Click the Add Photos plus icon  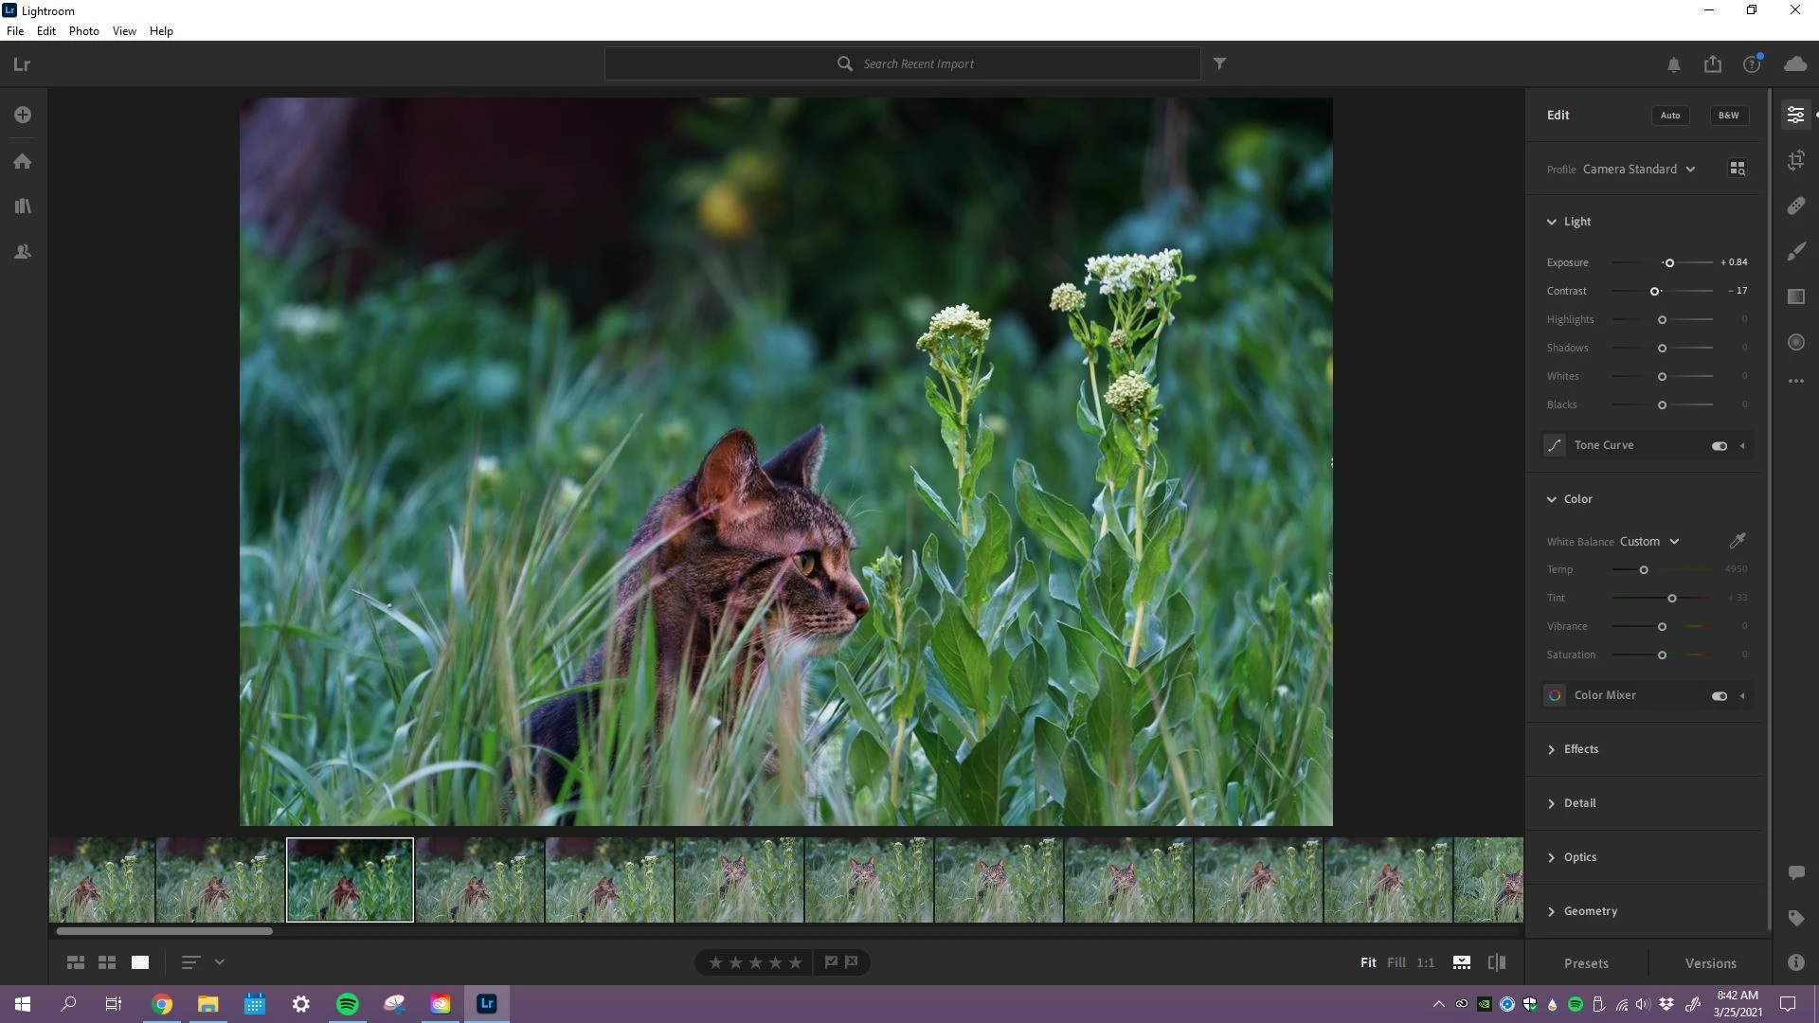[23, 115]
